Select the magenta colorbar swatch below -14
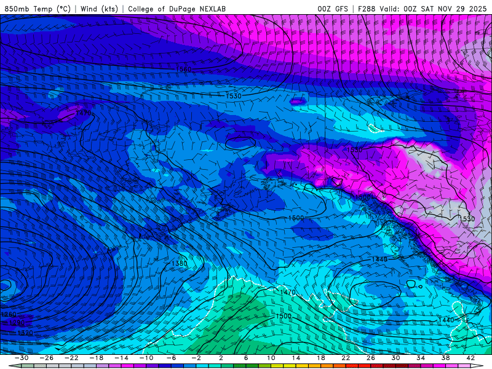Viewport: 492px width, 369px height. coord(127,366)
